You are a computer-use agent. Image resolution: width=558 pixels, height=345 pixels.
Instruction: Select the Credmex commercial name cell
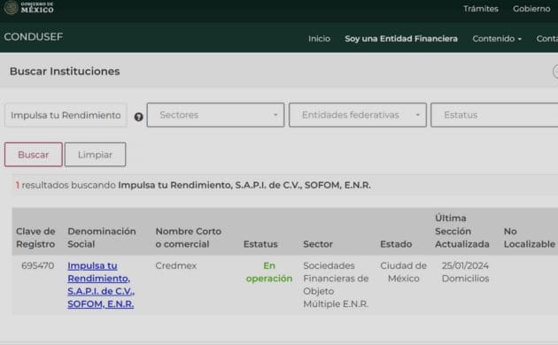coord(175,265)
